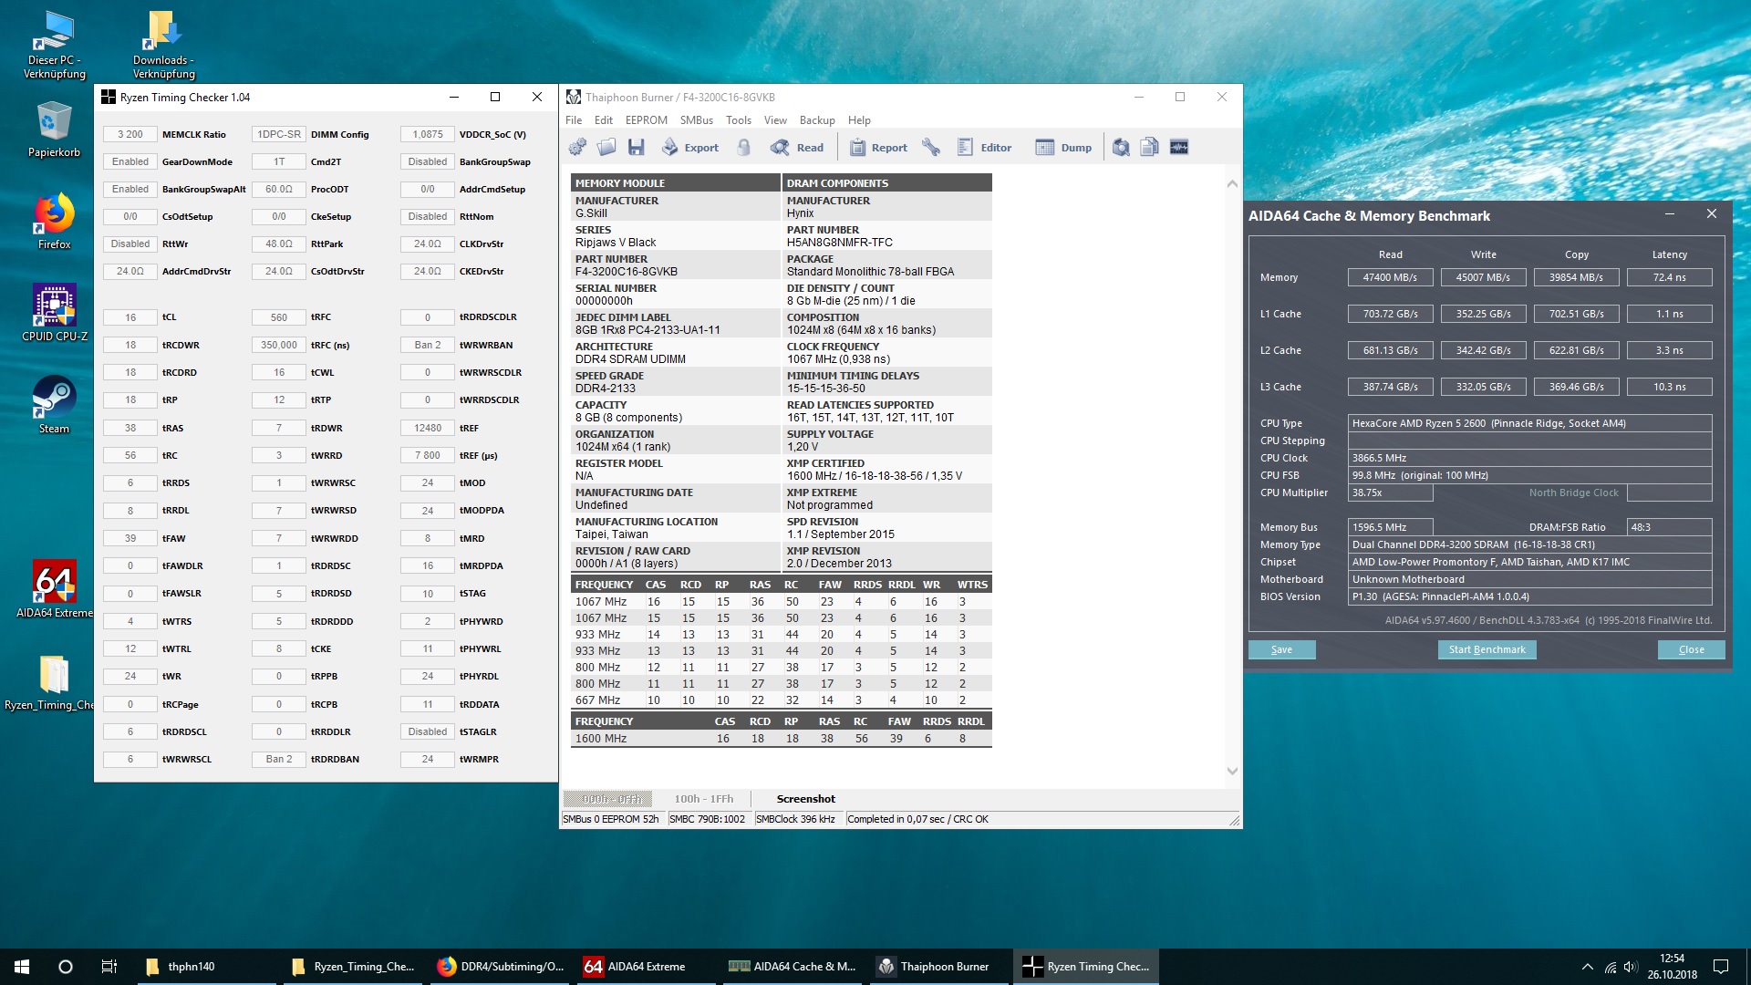
Task: Click the Close button in AIDA64 benchmark
Action: pos(1691,649)
